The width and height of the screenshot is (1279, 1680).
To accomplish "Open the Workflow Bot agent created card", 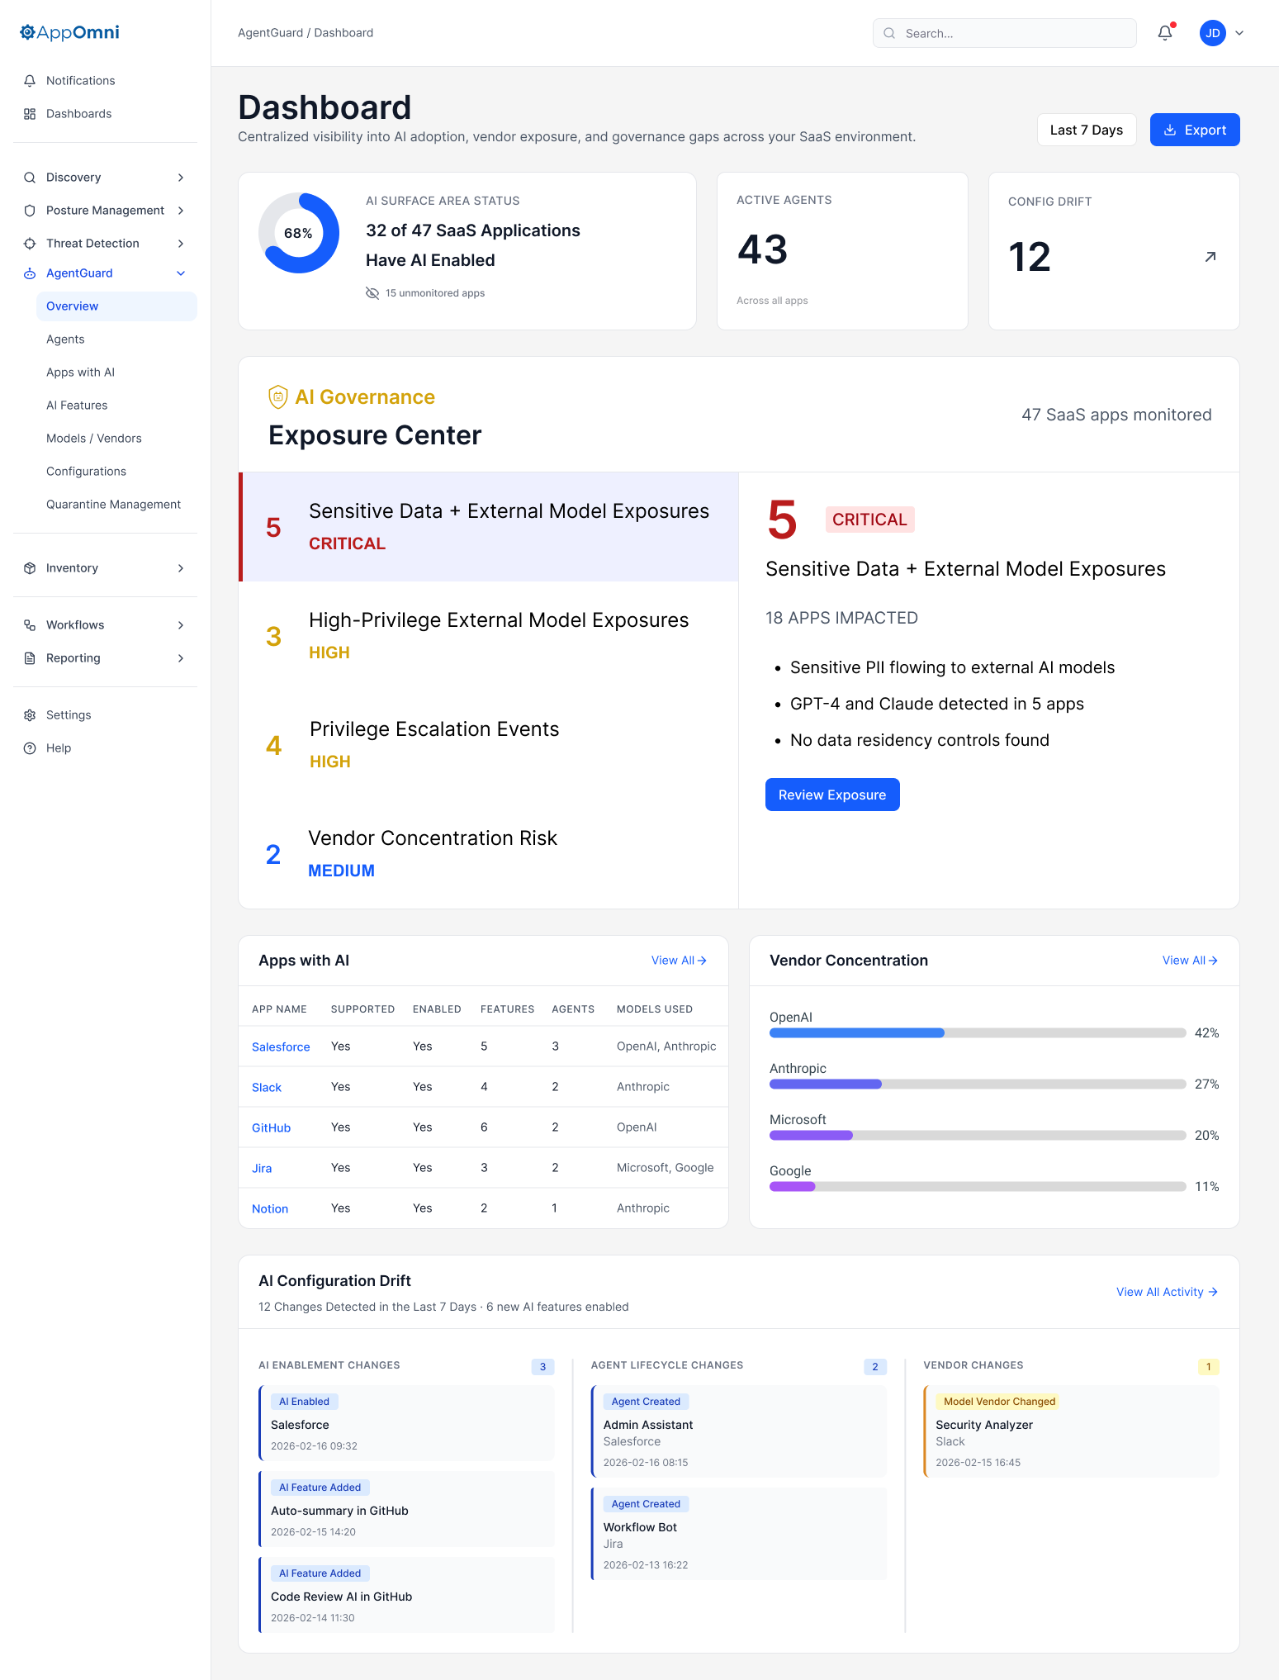I will pos(739,1534).
